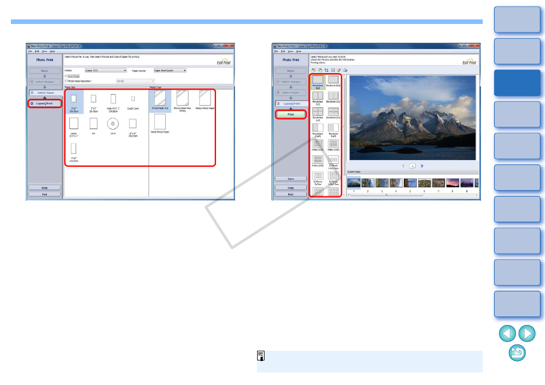Image resolution: width=545 pixels, height=385 pixels.
Task: Open the Normal noise reduction dropdown
Action: [135, 81]
